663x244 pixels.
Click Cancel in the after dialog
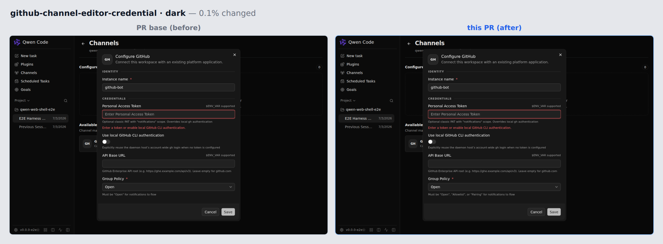(536, 212)
